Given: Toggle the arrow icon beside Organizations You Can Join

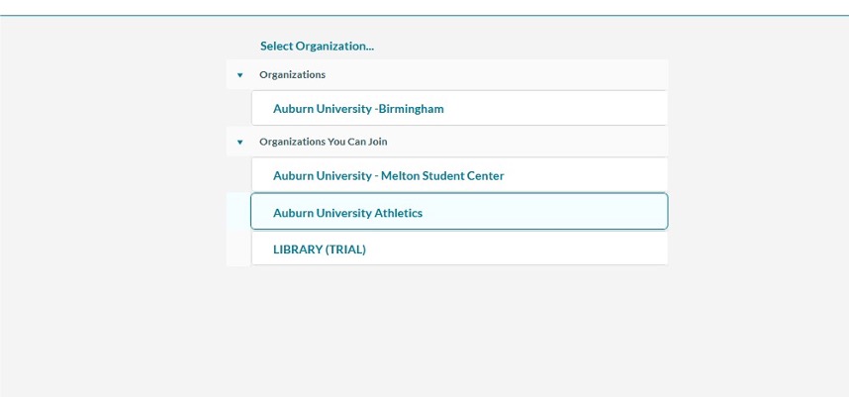Looking at the screenshot, I should point(239,143).
